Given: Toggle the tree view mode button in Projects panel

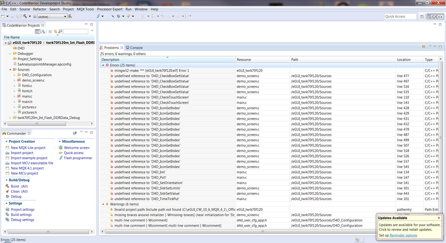Looking at the screenshot, I should click(38, 32).
